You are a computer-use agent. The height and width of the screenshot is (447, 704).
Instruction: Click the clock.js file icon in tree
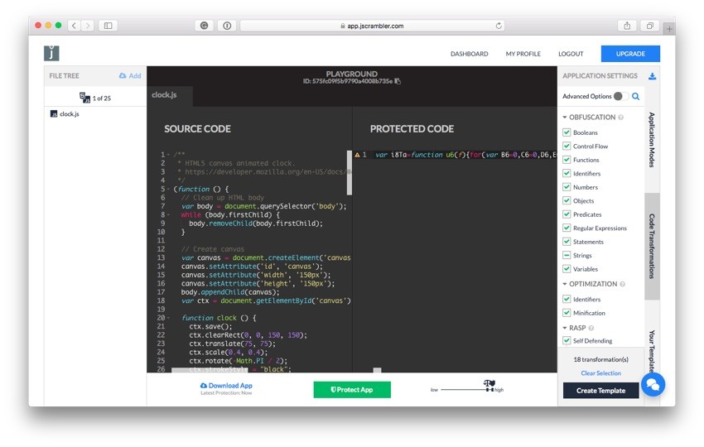(54, 114)
